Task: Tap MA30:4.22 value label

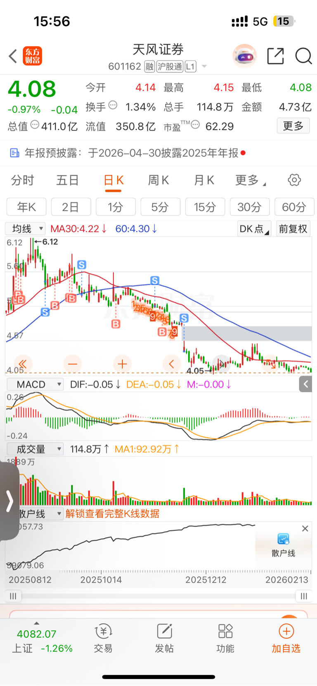Action: (x=78, y=229)
